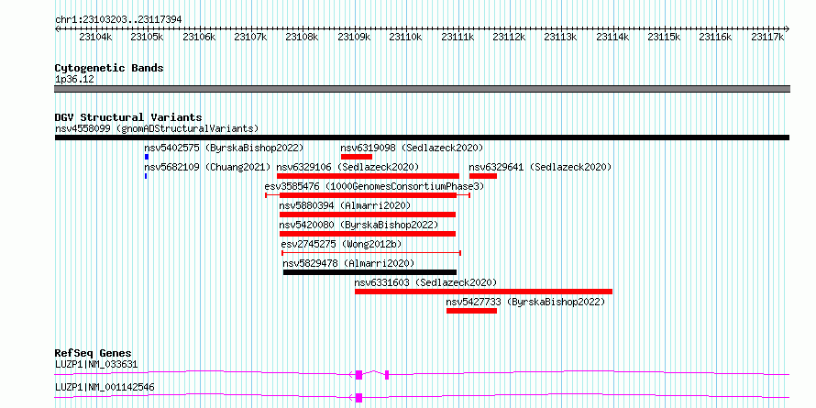Image resolution: width=816 pixels, height=408 pixels.
Task: Click the 1p36.12 cytogenetic band bar
Action: [x=422, y=89]
